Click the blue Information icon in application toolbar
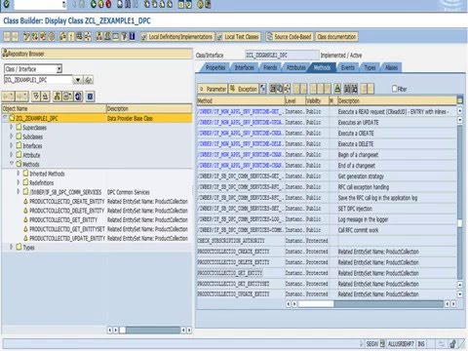This screenshot has width=468, height=351. tap(132, 37)
